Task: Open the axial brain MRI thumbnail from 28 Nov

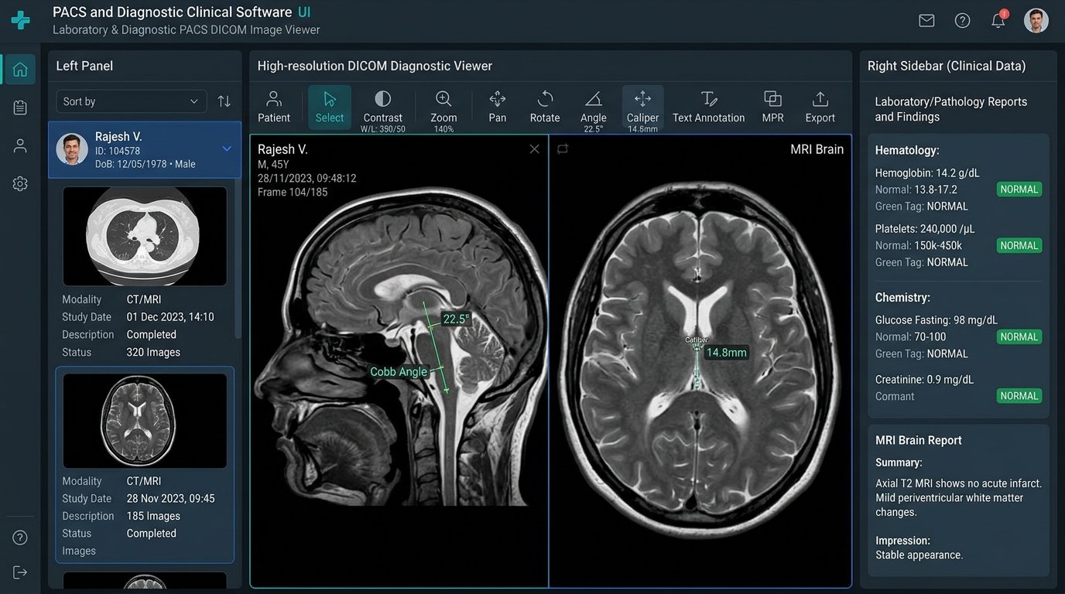Action: point(145,421)
